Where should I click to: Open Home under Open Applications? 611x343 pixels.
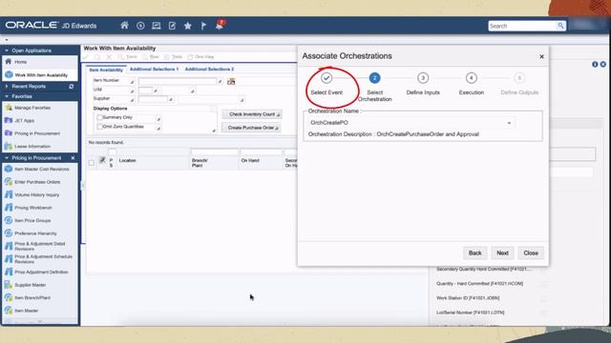20,62
